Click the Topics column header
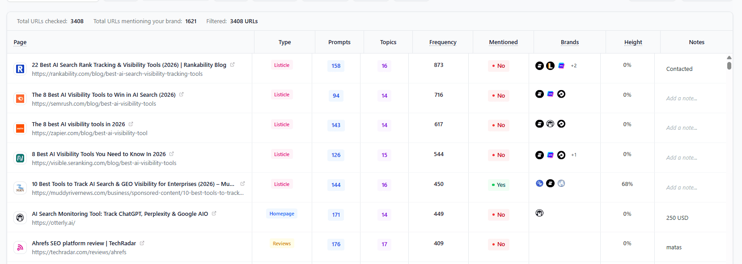Viewport: 742px width, 264px height. tap(388, 42)
